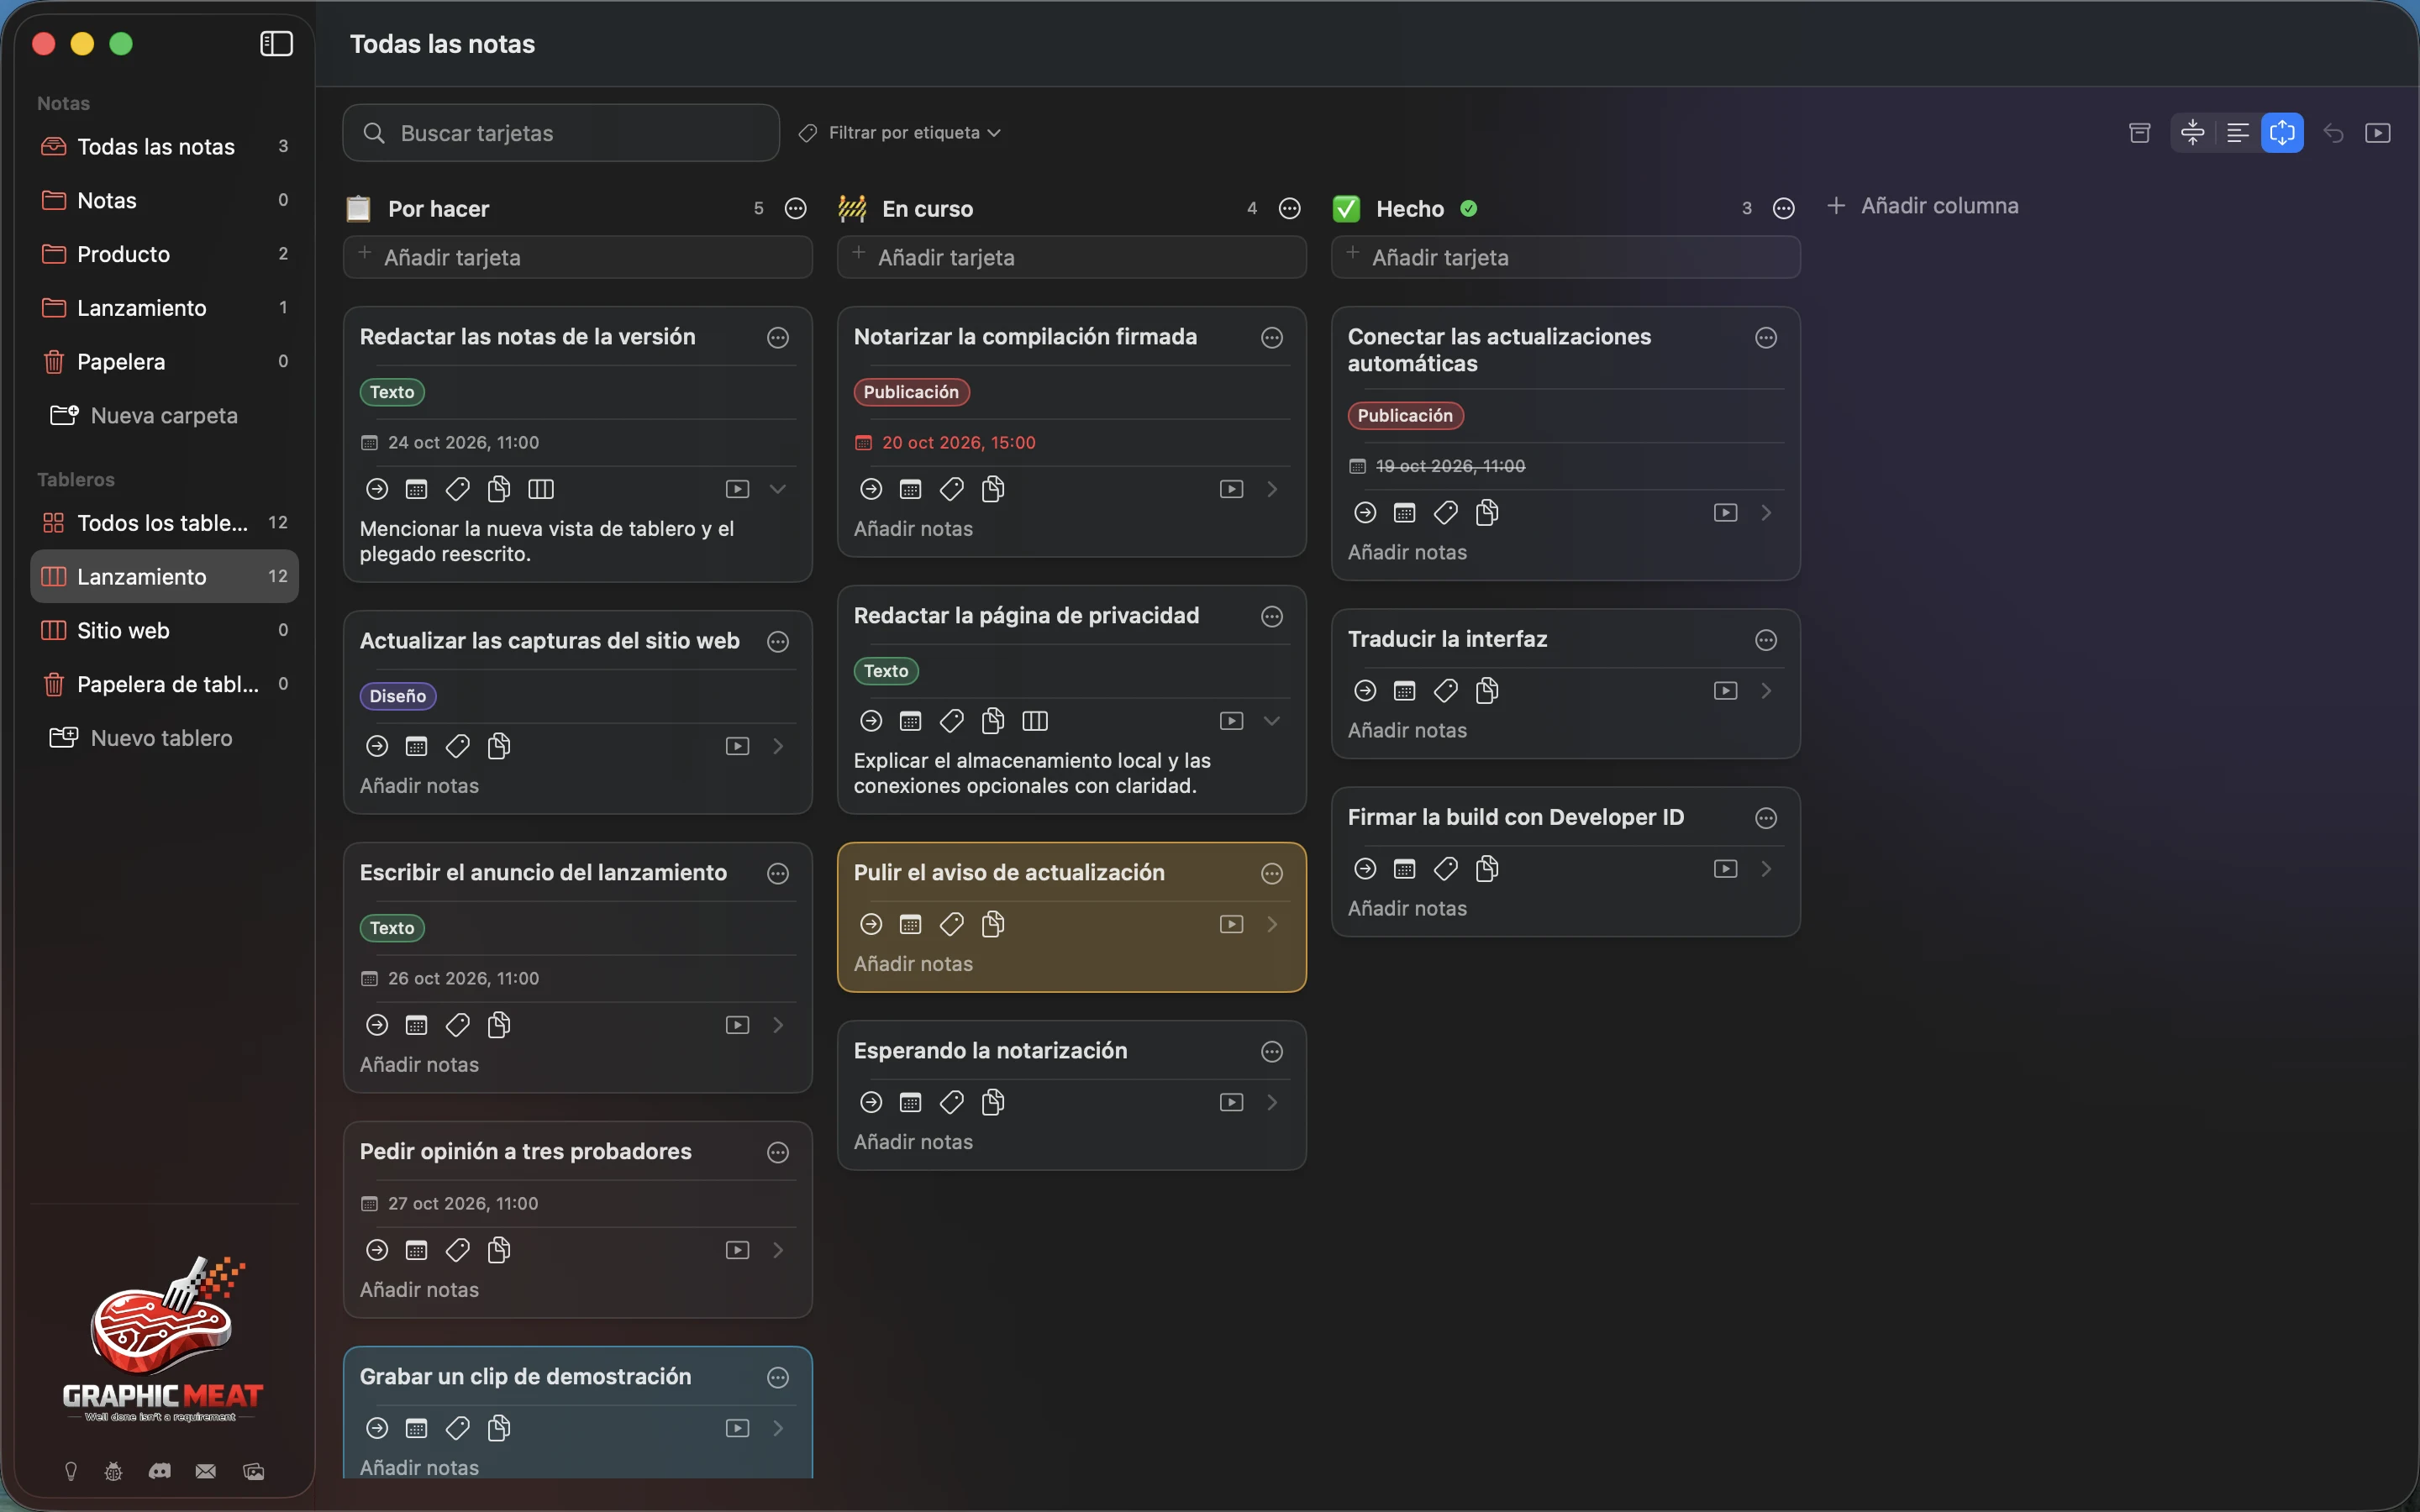Click Añadir tarjeta in Hecho column

pos(1566,257)
